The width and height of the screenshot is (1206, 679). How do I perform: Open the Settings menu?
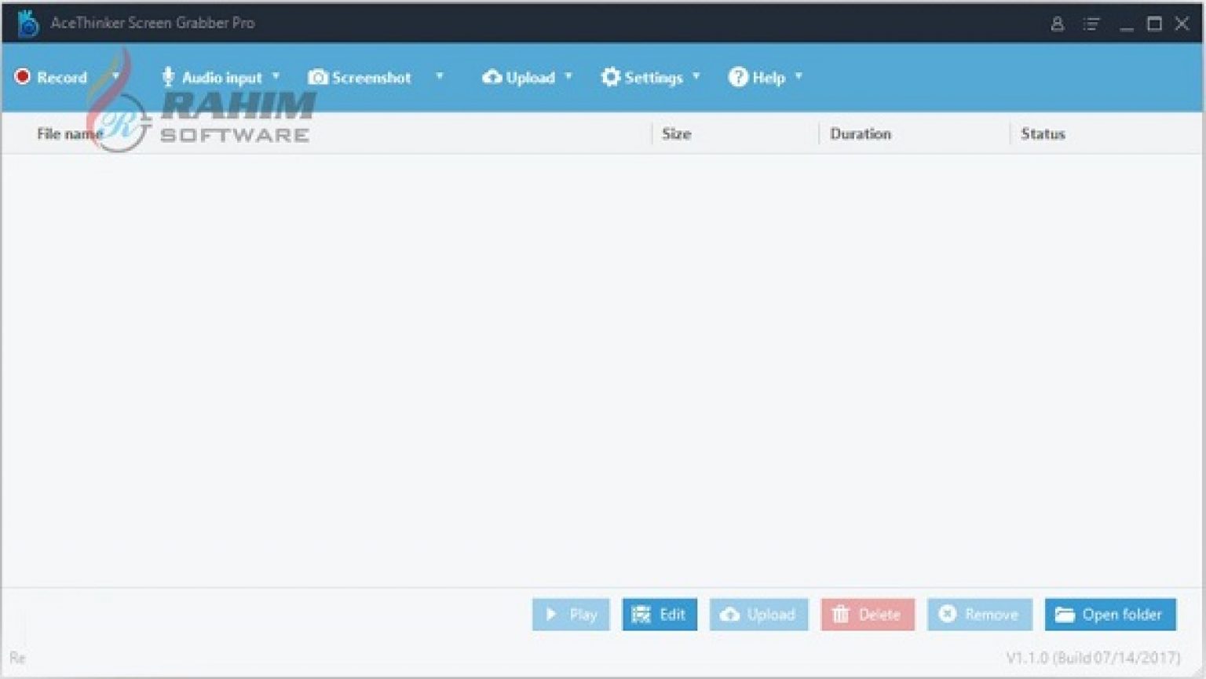click(653, 78)
